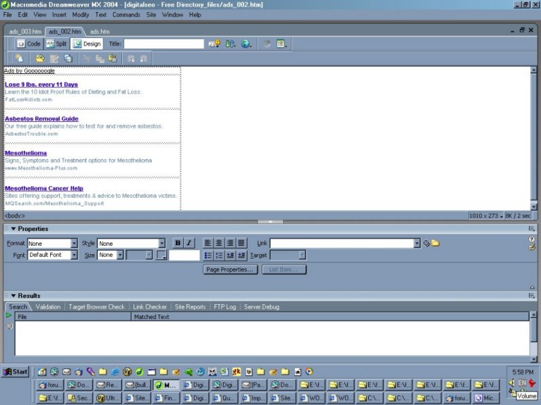This screenshot has height=405, width=541.
Task: Open Preview in Browser globe icon
Action: [246, 44]
